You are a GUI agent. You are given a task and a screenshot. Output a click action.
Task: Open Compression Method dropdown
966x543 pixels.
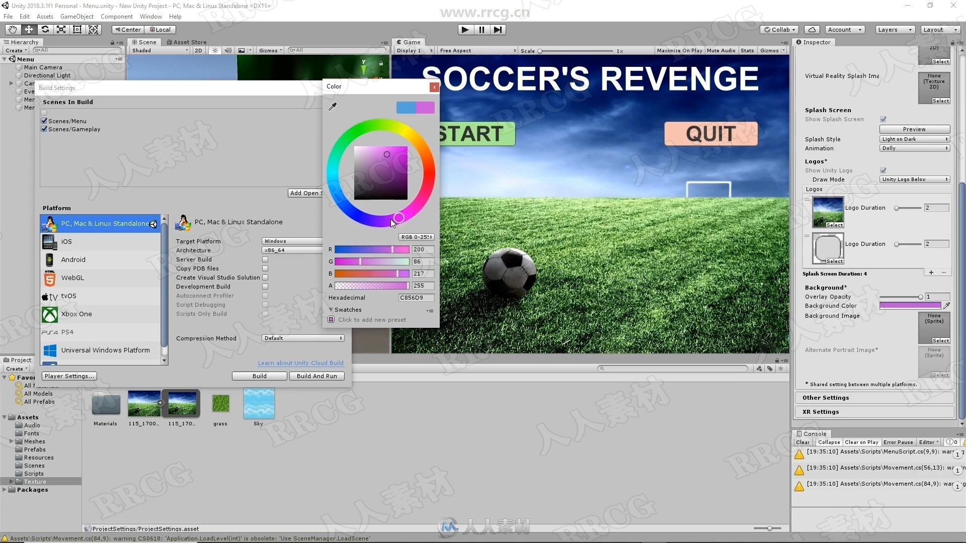click(x=303, y=338)
